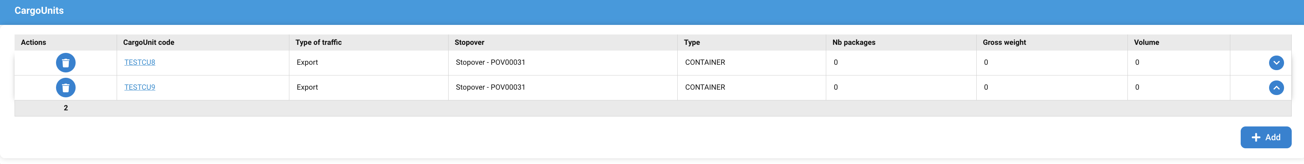Sort by the CargoUnit code column header
The height and width of the screenshot is (164, 1304).
pos(148,43)
